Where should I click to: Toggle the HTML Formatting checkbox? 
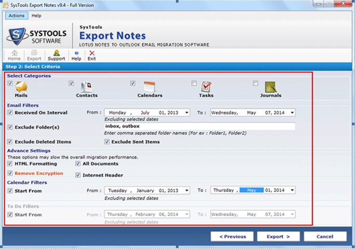click(10, 164)
